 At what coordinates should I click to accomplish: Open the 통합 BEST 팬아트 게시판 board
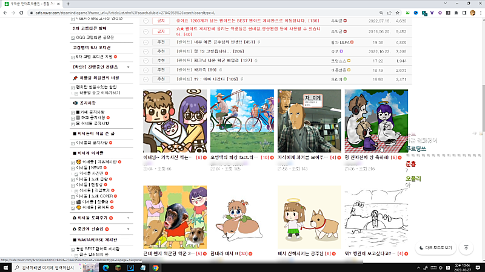98,249
